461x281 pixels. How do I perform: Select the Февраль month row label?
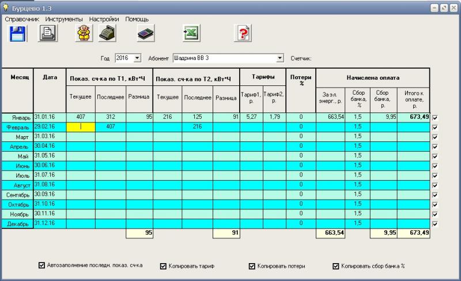point(17,128)
